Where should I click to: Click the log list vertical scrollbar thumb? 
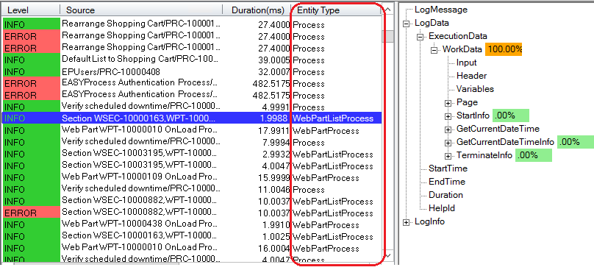[388, 35]
